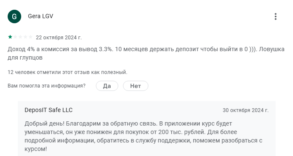Screen dimensions: 293x156
Task: Click the third empty rating star
Action: [x=20, y=37]
